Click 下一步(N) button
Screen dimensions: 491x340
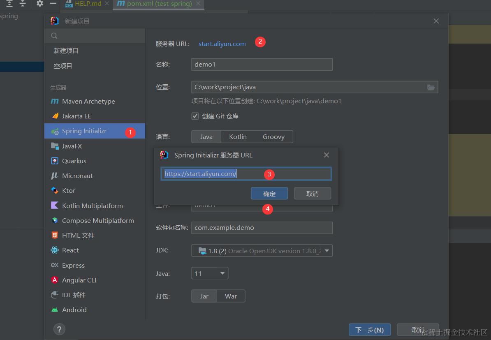tap(370, 330)
